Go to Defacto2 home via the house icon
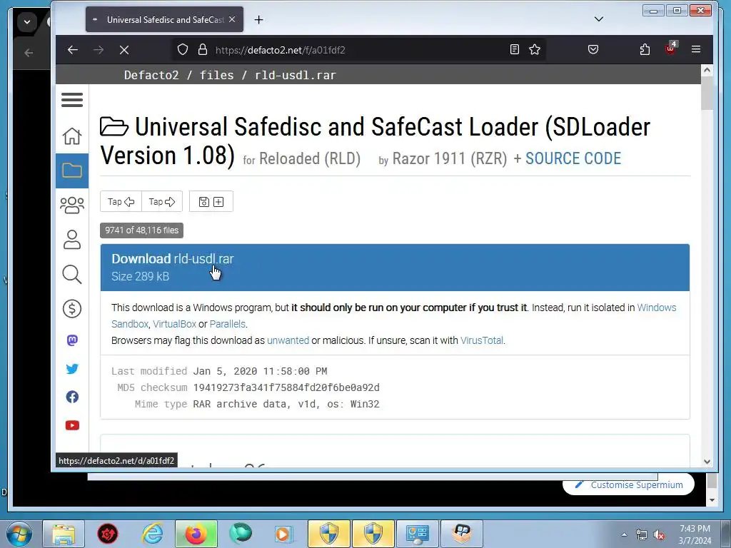 [72, 136]
